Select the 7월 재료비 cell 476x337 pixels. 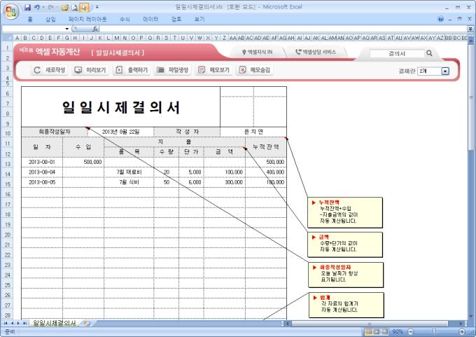129,172
